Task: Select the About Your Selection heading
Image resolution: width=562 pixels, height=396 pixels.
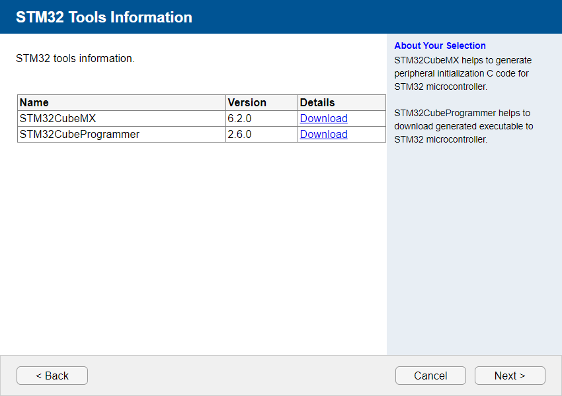Action: [440, 46]
